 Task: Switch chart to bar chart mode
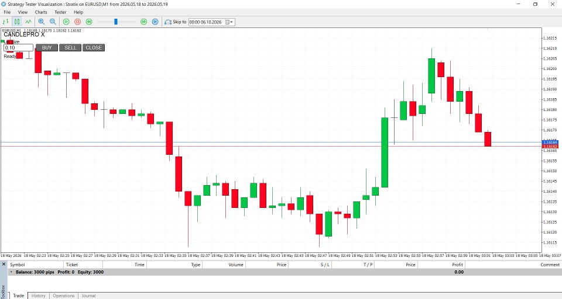[6, 22]
